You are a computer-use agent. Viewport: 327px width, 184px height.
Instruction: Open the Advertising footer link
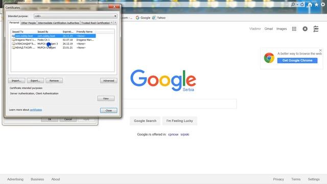[15, 179]
